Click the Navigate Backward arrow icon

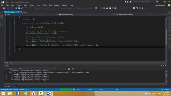4,8
